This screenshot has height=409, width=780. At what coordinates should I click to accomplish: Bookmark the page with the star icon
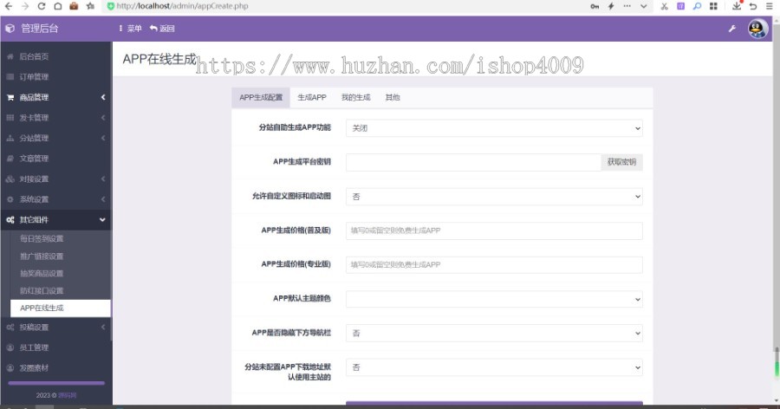click(90, 6)
